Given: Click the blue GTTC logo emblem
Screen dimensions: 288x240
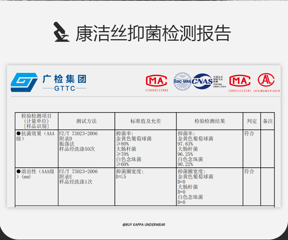Looking at the screenshot, I should (x=24, y=81).
